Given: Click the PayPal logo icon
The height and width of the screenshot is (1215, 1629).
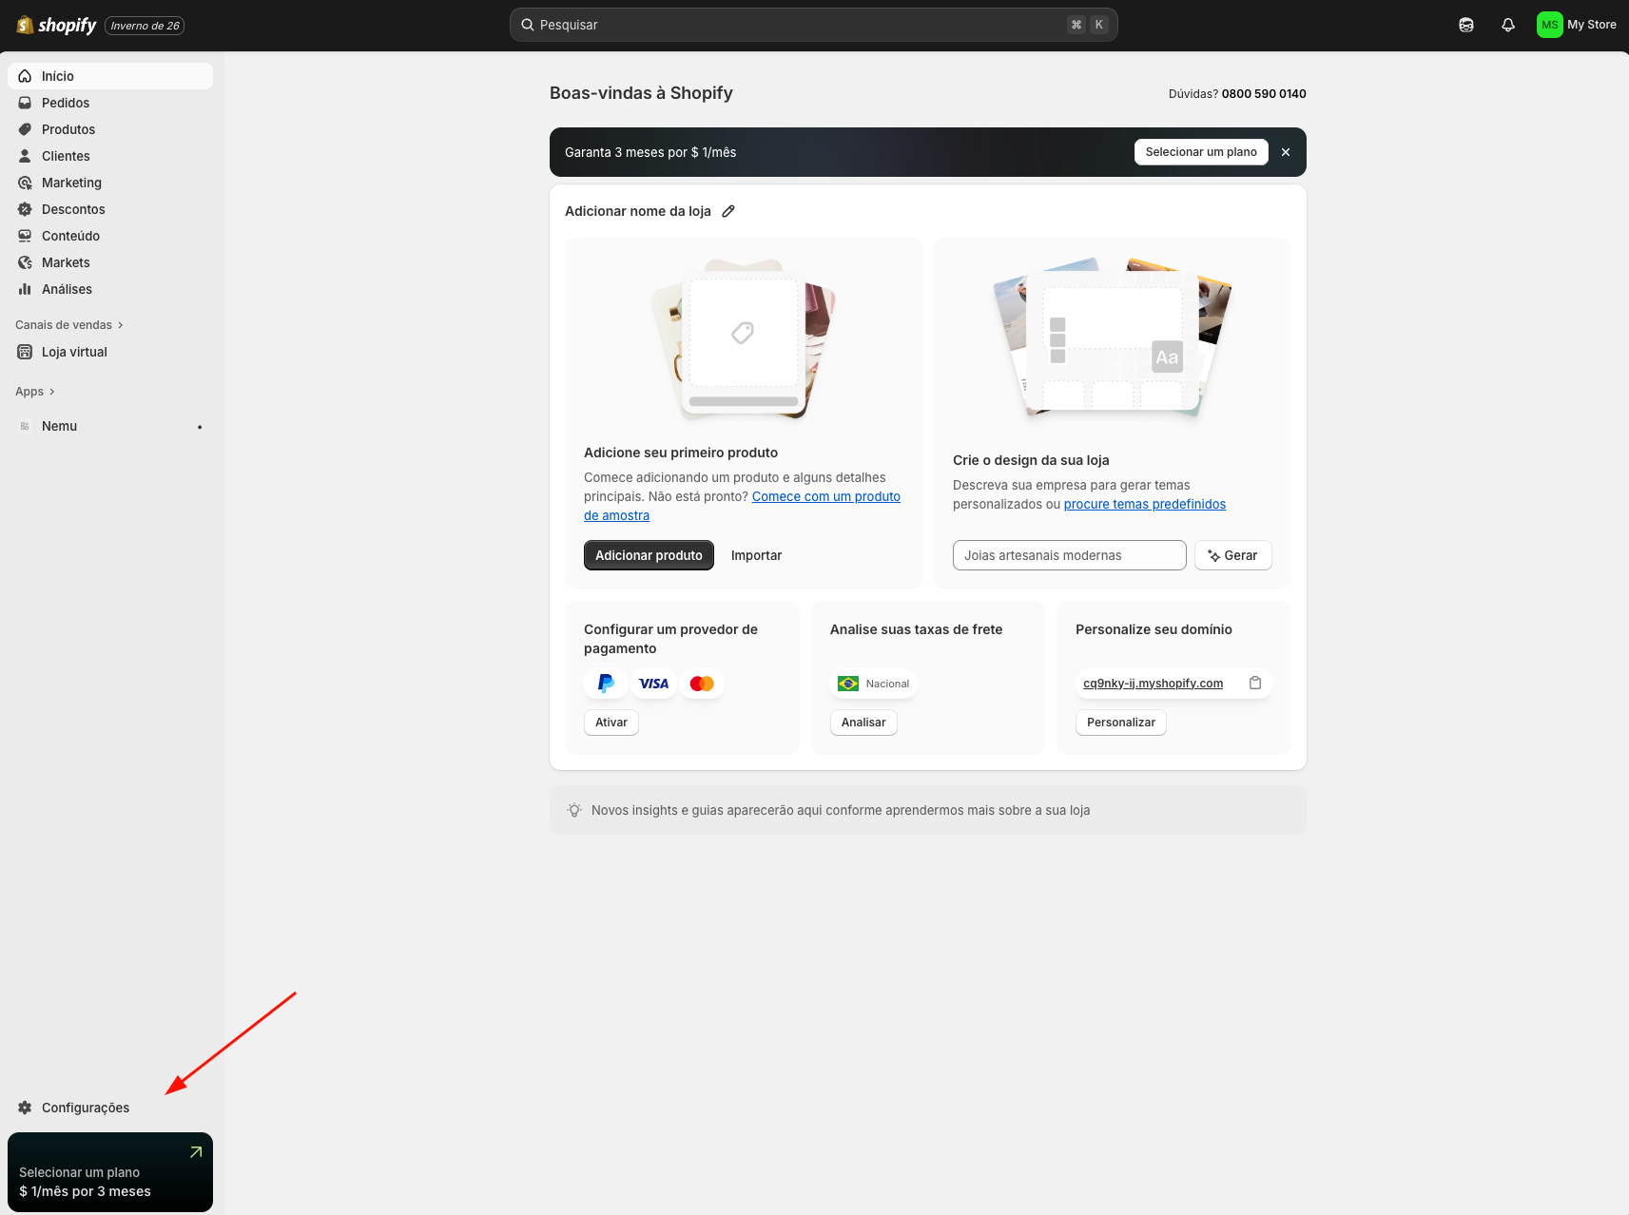Looking at the screenshot, I should (606, 684).
